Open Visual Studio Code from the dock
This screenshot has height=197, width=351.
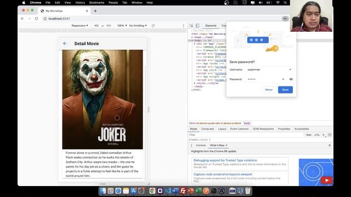point(168,191)
